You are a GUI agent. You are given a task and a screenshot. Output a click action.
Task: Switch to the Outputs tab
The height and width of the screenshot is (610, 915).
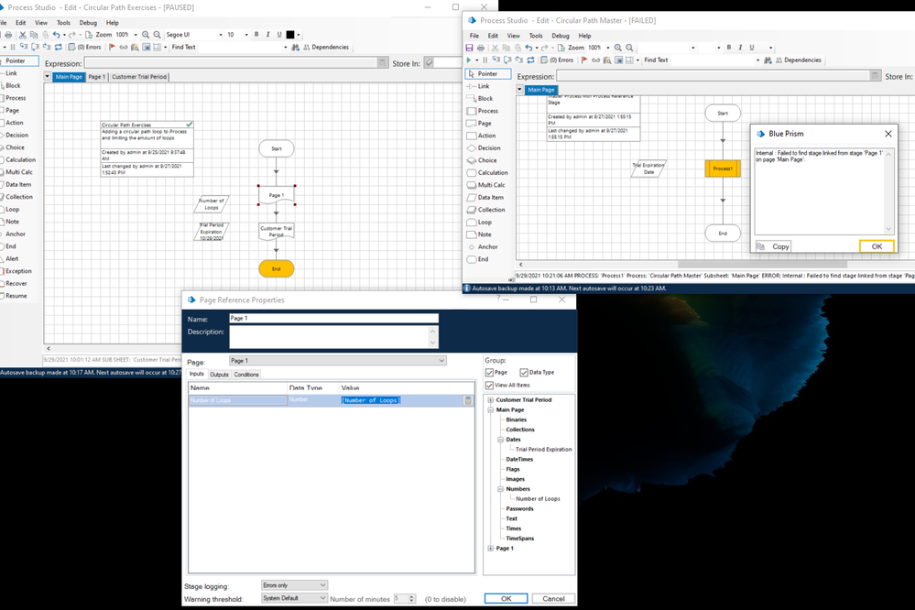[219, 375]
